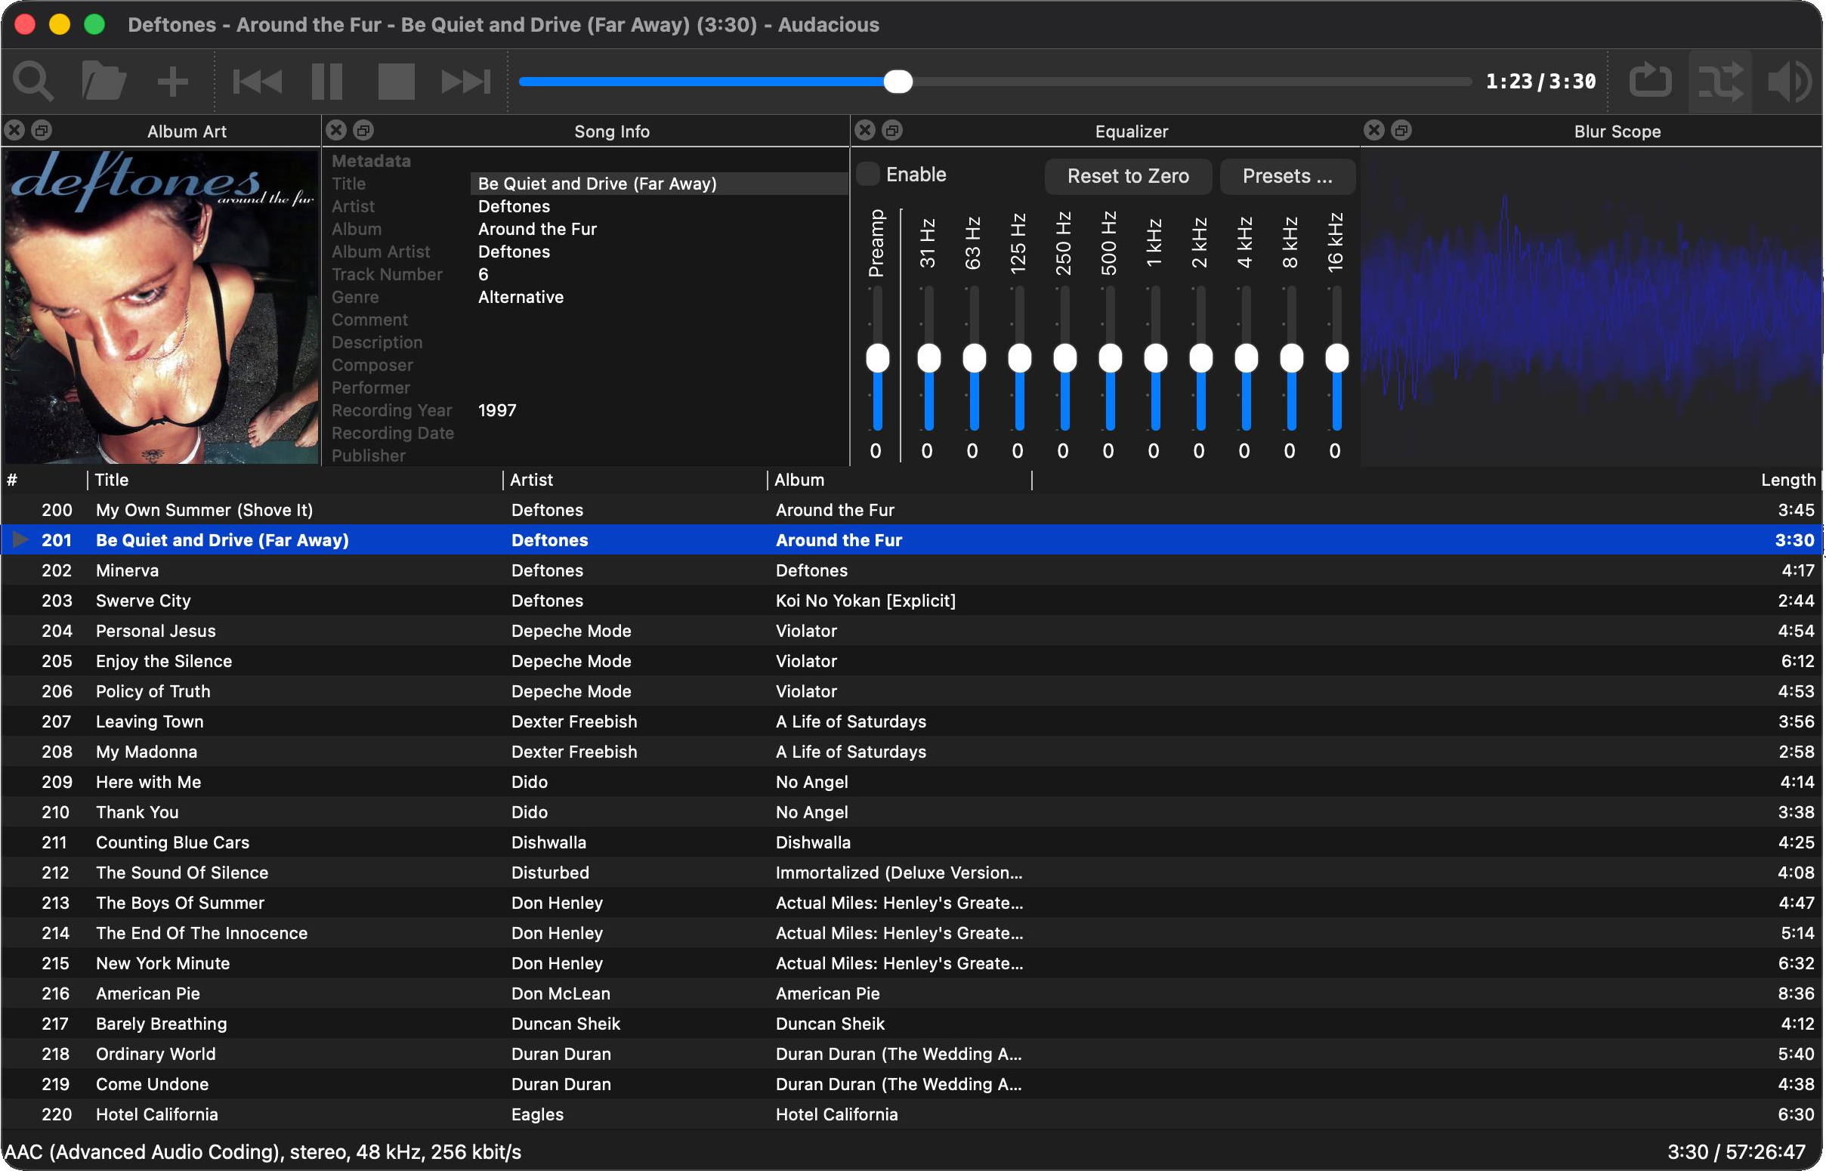
Task: Undock the Album Art panel
Action: tap(42, 131)
